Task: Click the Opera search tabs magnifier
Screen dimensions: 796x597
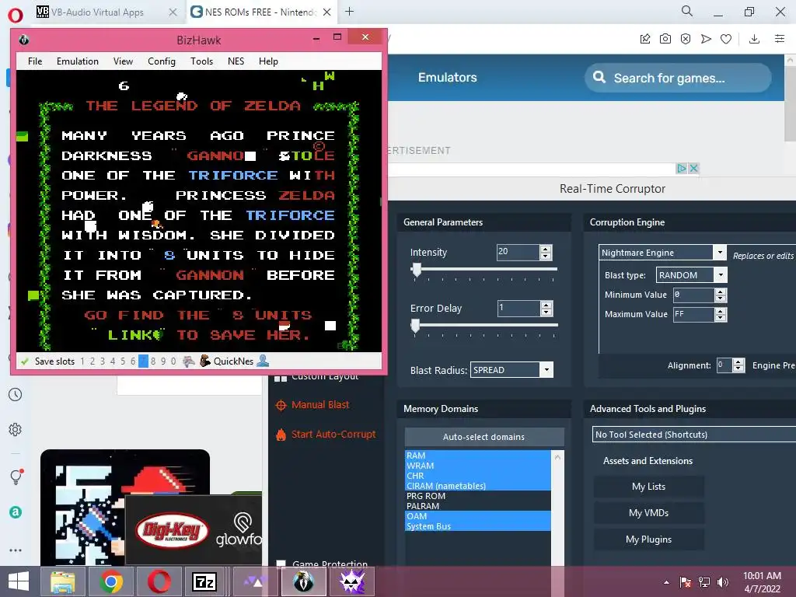Action: (x=687, y=11)
